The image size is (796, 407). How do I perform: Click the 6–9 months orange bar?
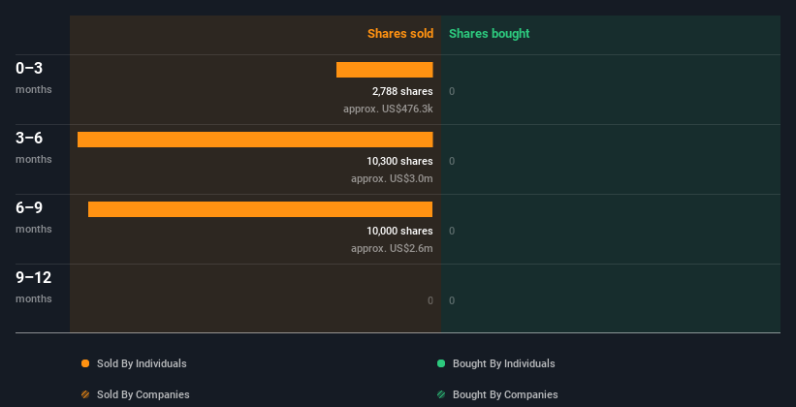(261, 209)
